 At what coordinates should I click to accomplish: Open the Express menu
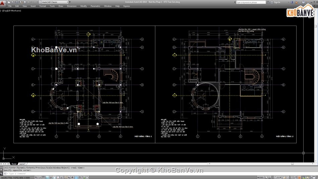[127, 6]
